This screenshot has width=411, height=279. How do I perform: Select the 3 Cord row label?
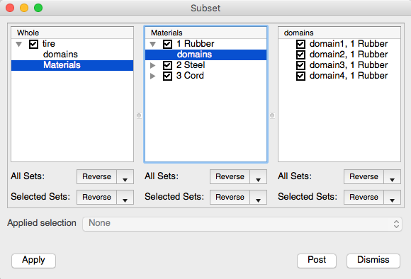[190, 76]
